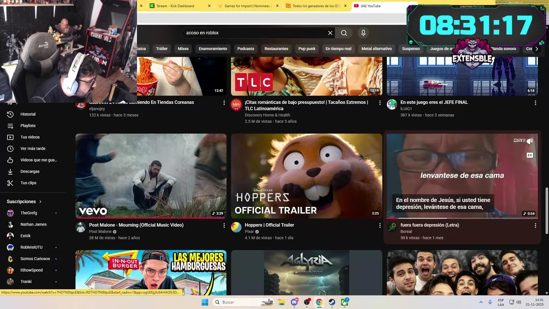Image resolution: width=549 pixels, height=309 pixels.
Task: Open Descargas in the sidebar
Action: tap(30, 171)
